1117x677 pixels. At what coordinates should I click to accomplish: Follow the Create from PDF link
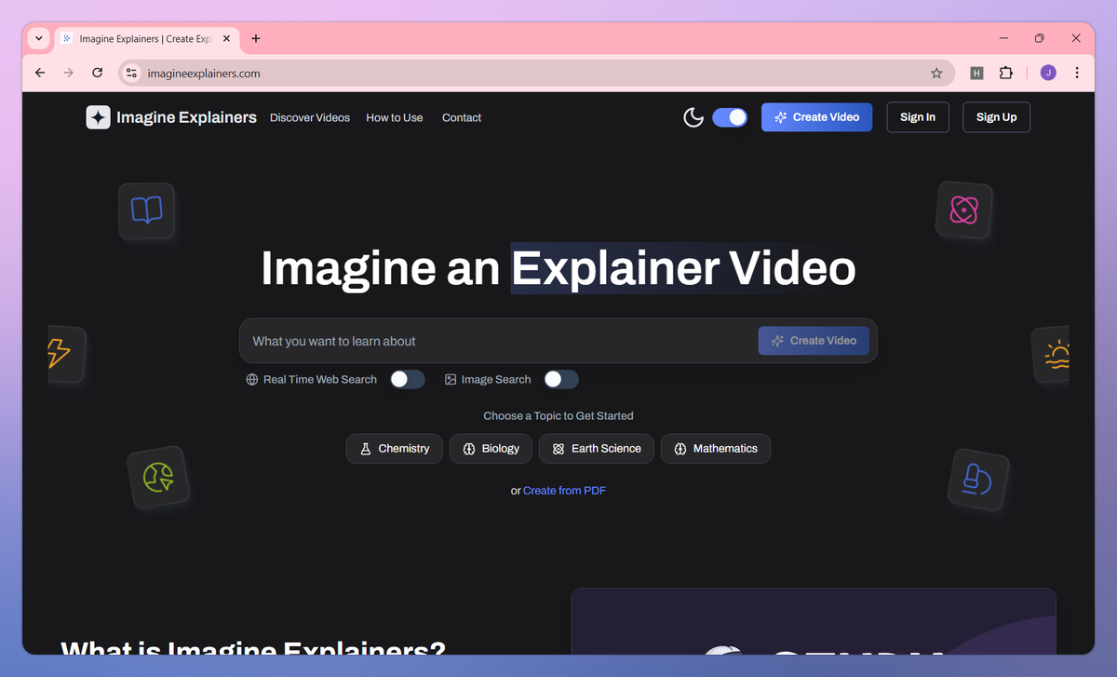[x=564, y=491]
